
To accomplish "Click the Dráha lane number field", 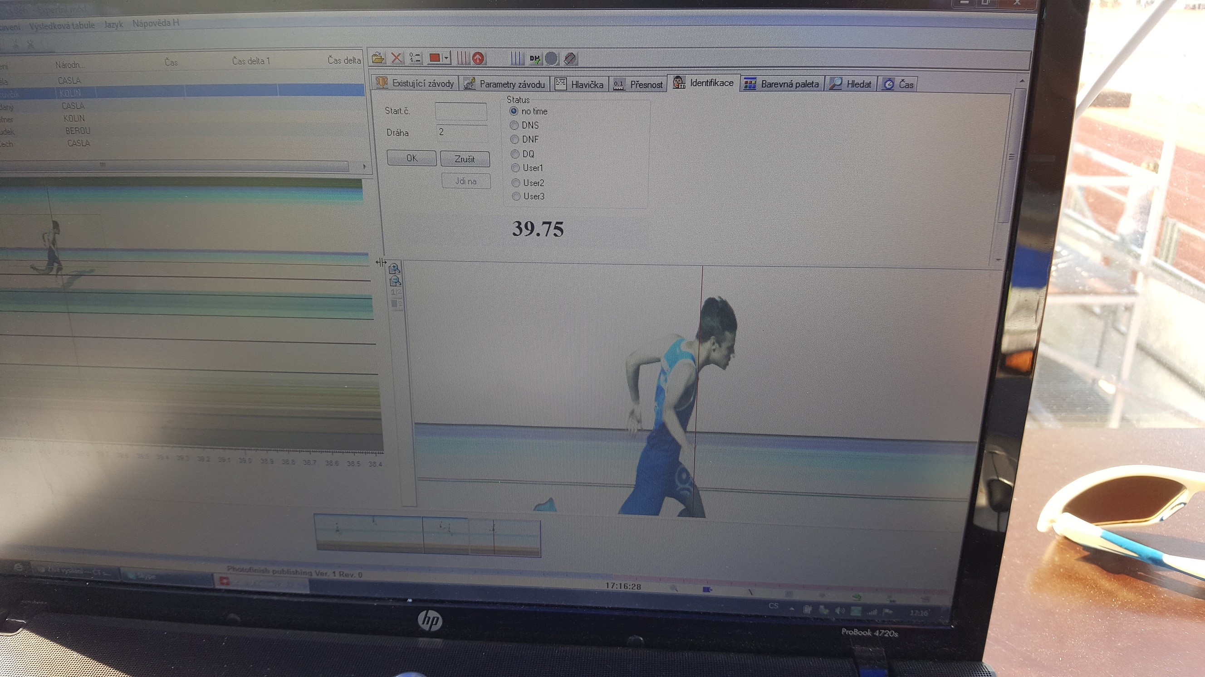I will pos(462,133).
